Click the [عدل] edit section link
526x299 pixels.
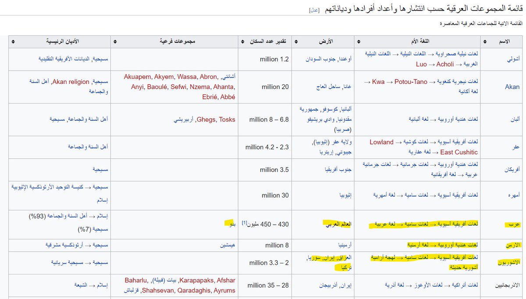coord(314,10)
